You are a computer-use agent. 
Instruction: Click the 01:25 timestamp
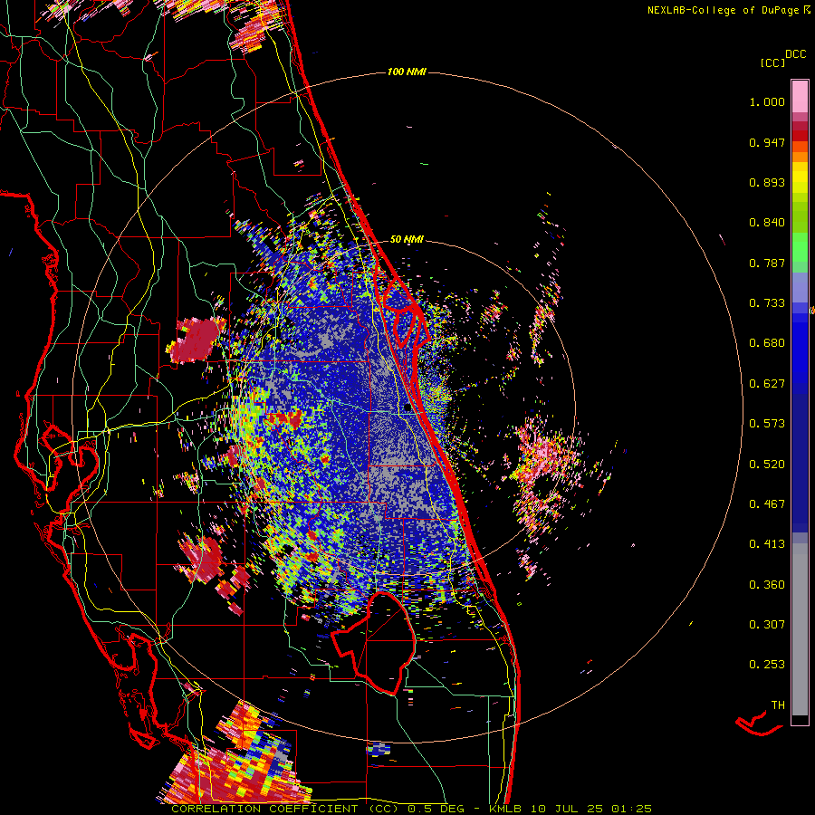tap(631, 809)
